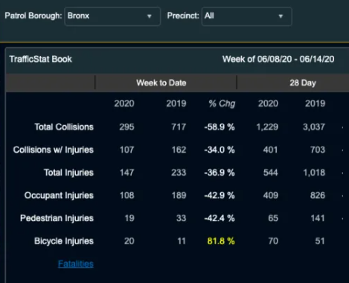
Task: Click the Total Injuries row label
Action: [68, 173]
